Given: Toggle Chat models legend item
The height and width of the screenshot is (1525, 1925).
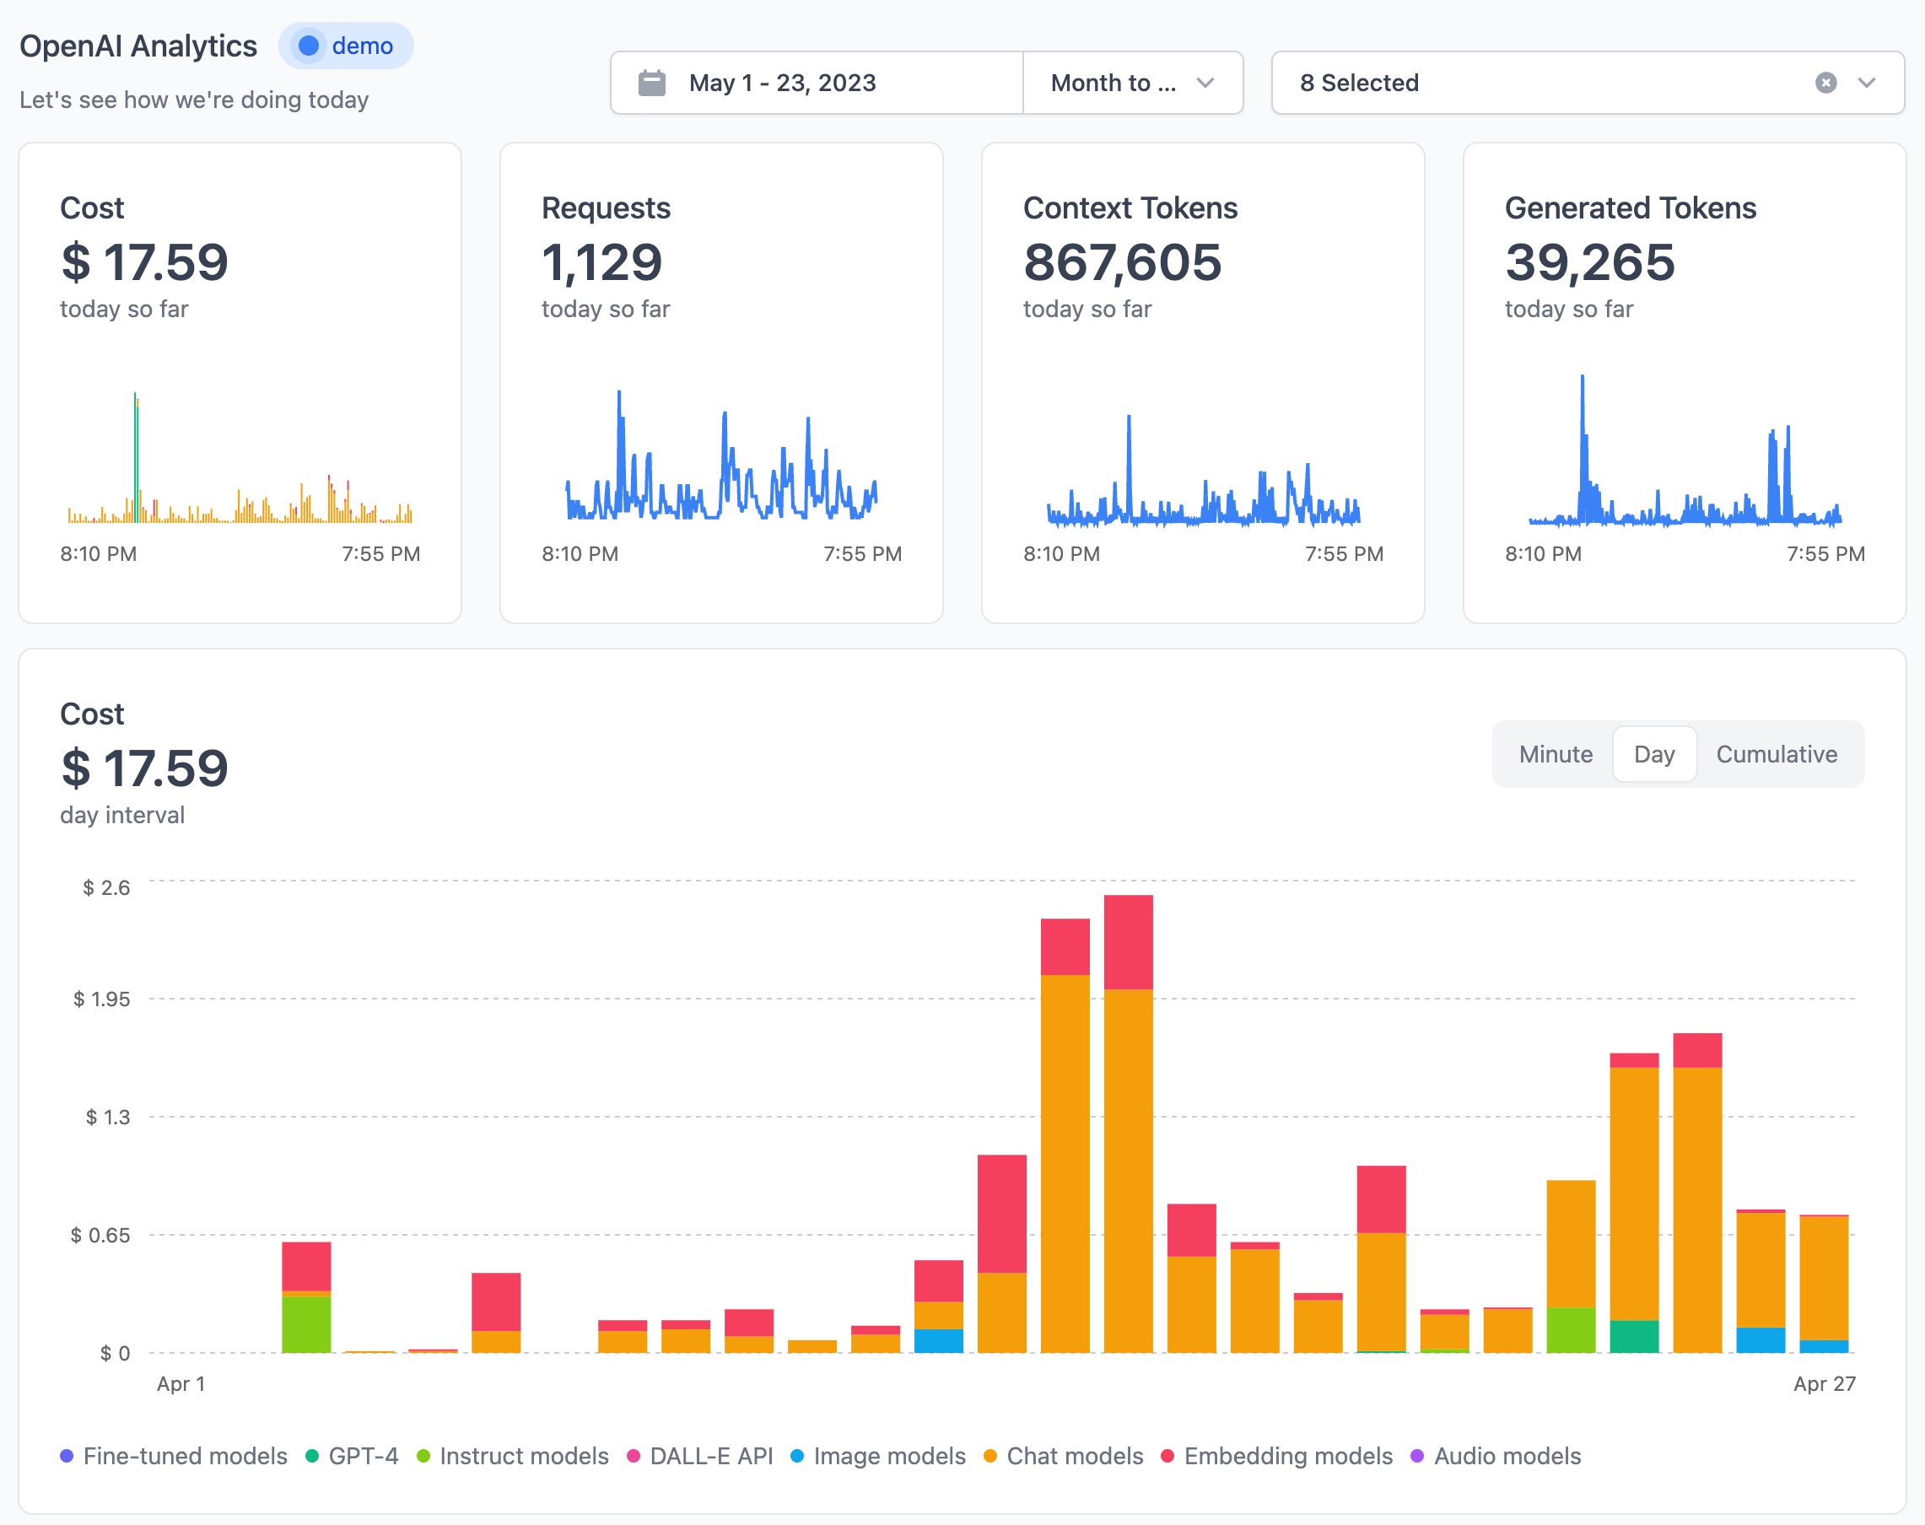Looking at the screenshot, I should [1064, 1456].
